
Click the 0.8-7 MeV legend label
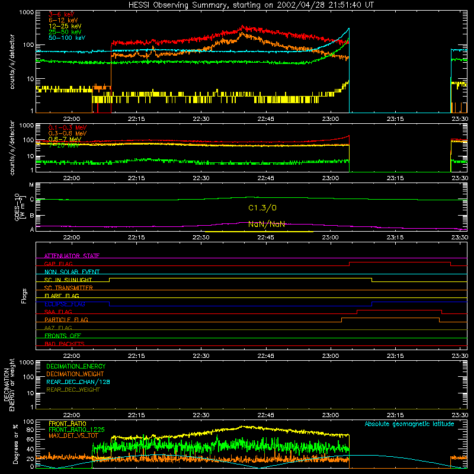tap(65, 139)
